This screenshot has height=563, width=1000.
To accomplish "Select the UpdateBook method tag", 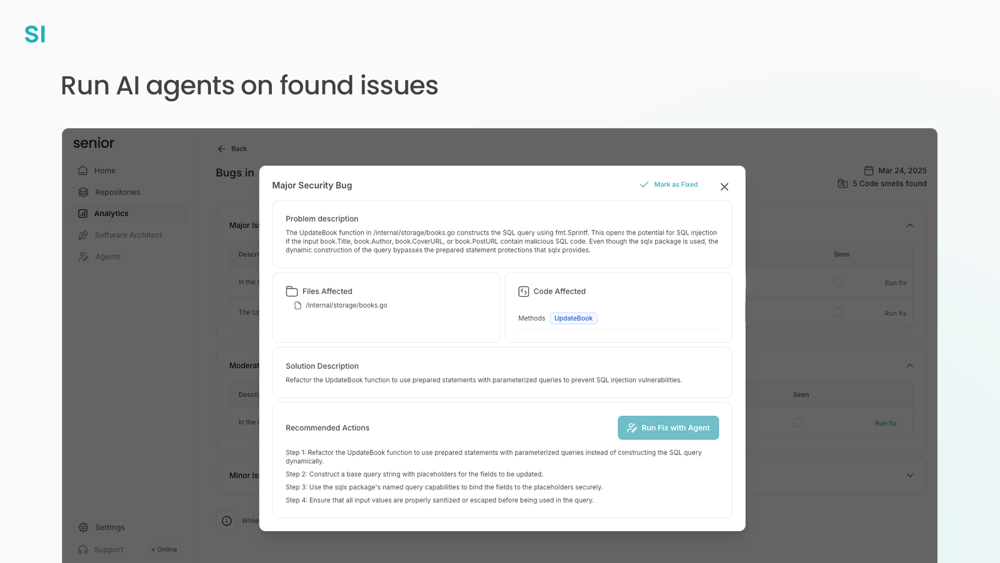I will [x=573, y=319].
